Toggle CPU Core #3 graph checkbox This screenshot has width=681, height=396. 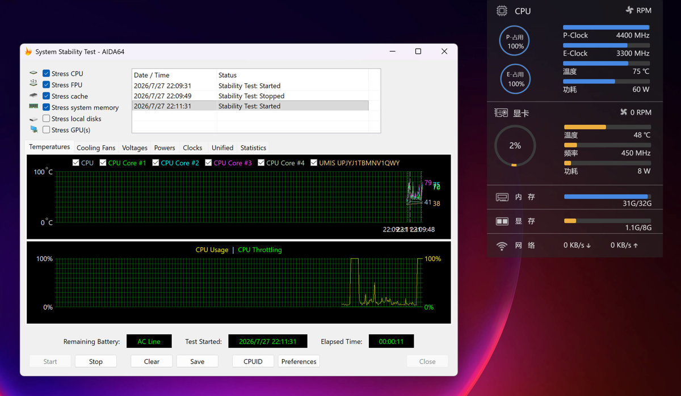click(x=208, y=163)
